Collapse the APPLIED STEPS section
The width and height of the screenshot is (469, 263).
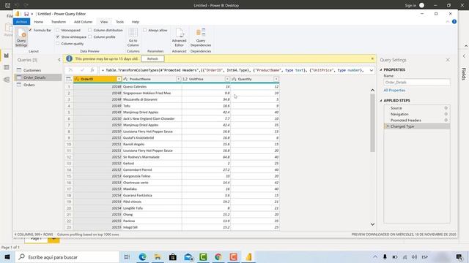pos(381,101)
